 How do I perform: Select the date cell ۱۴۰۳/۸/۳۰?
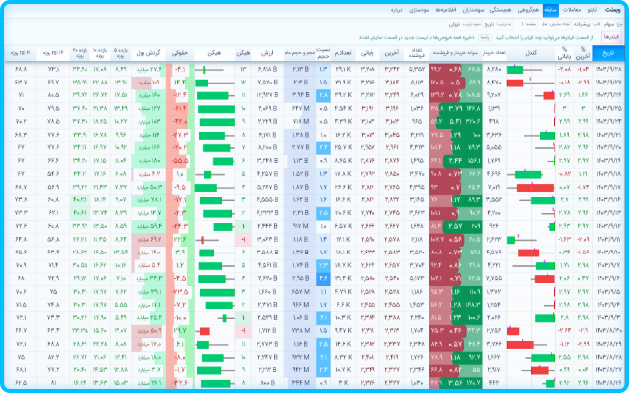(x=608, y=331)
